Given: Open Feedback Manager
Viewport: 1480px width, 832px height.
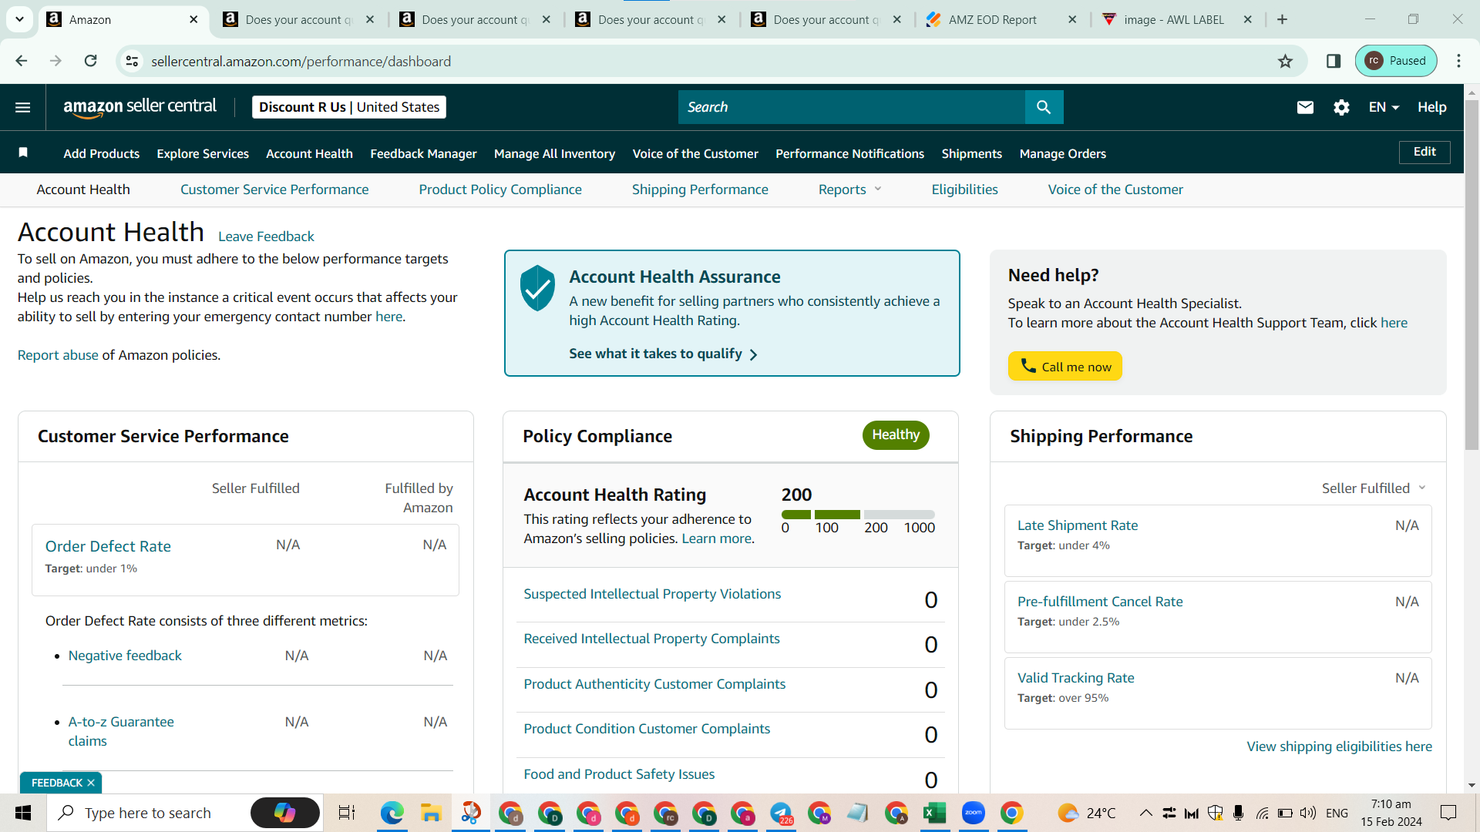Looking at the screenshot, I should 423,153.
